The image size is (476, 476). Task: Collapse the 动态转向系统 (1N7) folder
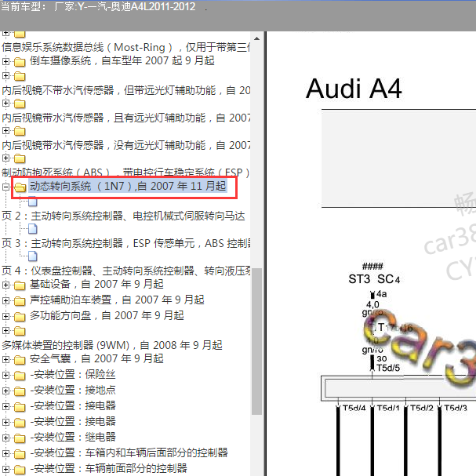tap(5, 187)
